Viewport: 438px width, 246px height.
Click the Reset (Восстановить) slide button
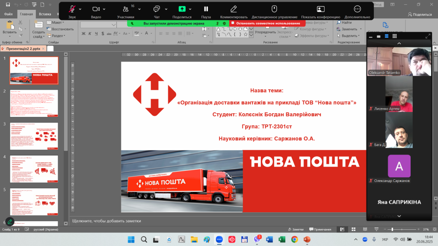click(60, 29)
